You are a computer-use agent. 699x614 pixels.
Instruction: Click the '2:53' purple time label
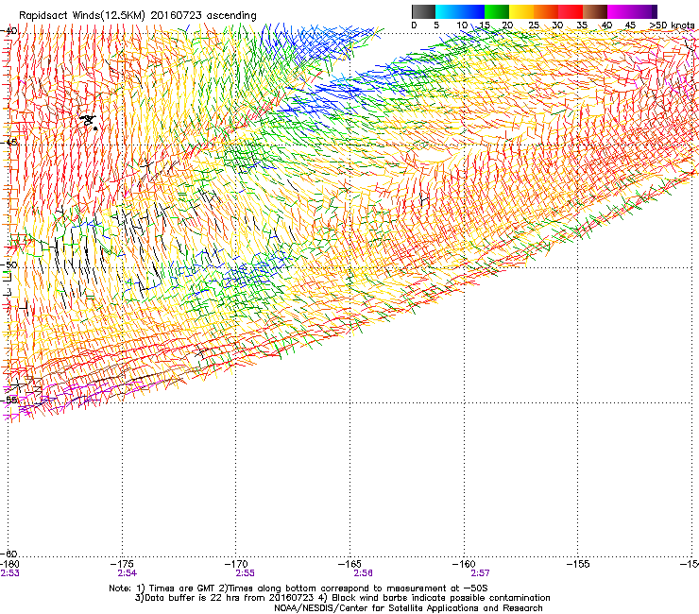click(9, 573)
